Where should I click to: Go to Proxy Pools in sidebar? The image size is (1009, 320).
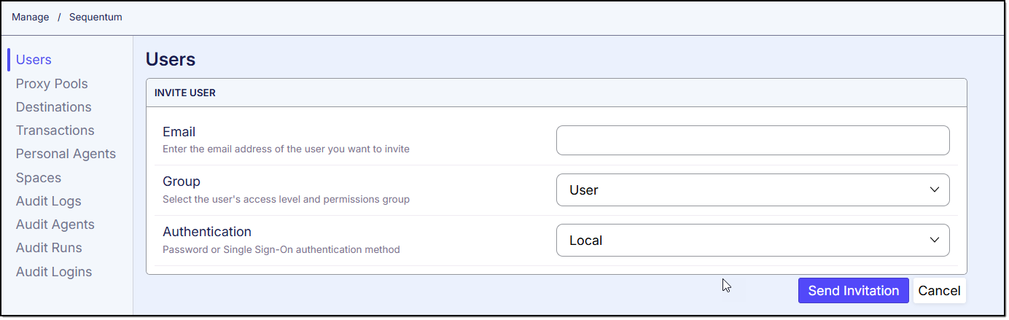click(52, 84)
